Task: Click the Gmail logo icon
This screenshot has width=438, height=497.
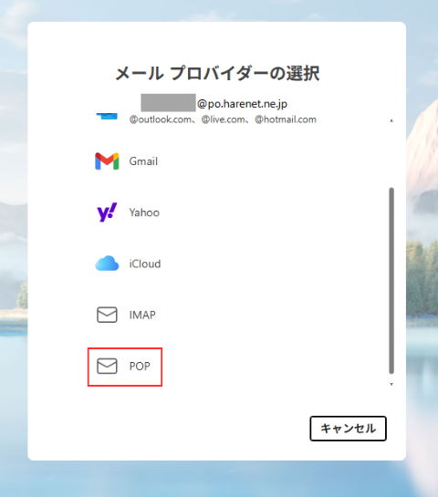Action: coord(107,161)
